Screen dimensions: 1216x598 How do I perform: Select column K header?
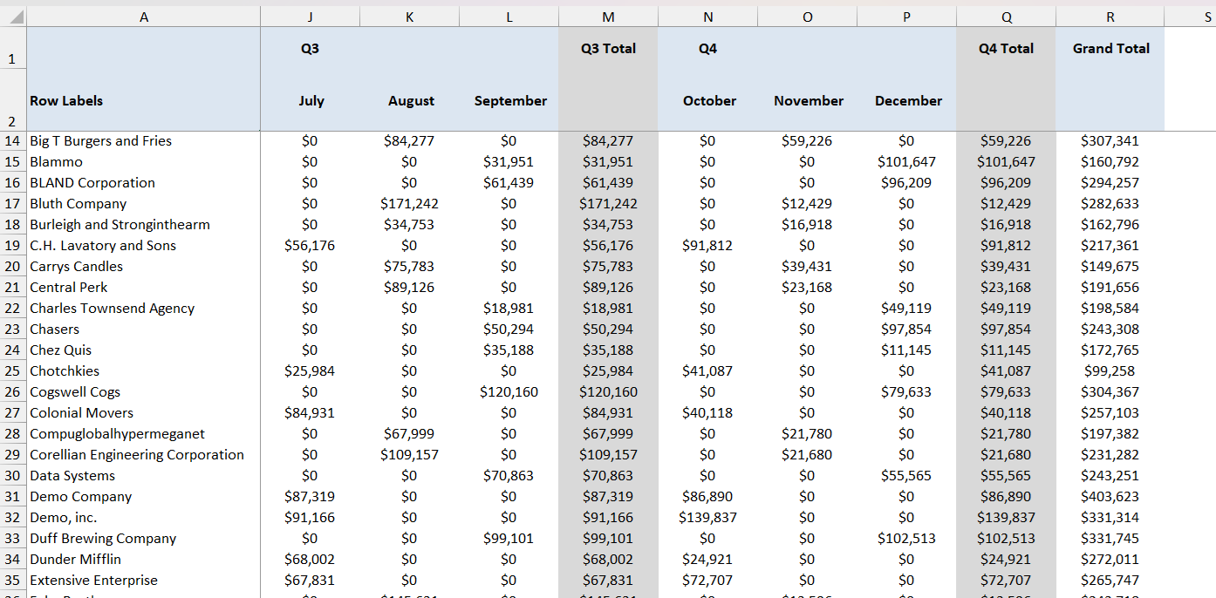click(x=410, y=17)
